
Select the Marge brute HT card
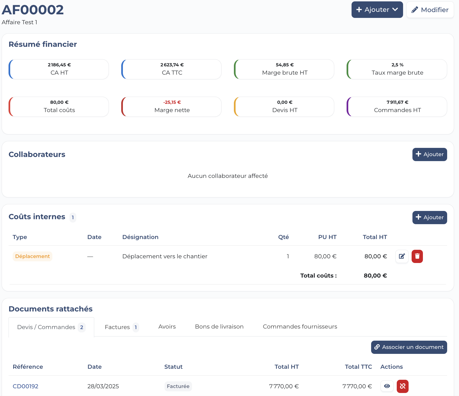pos(284,69)
